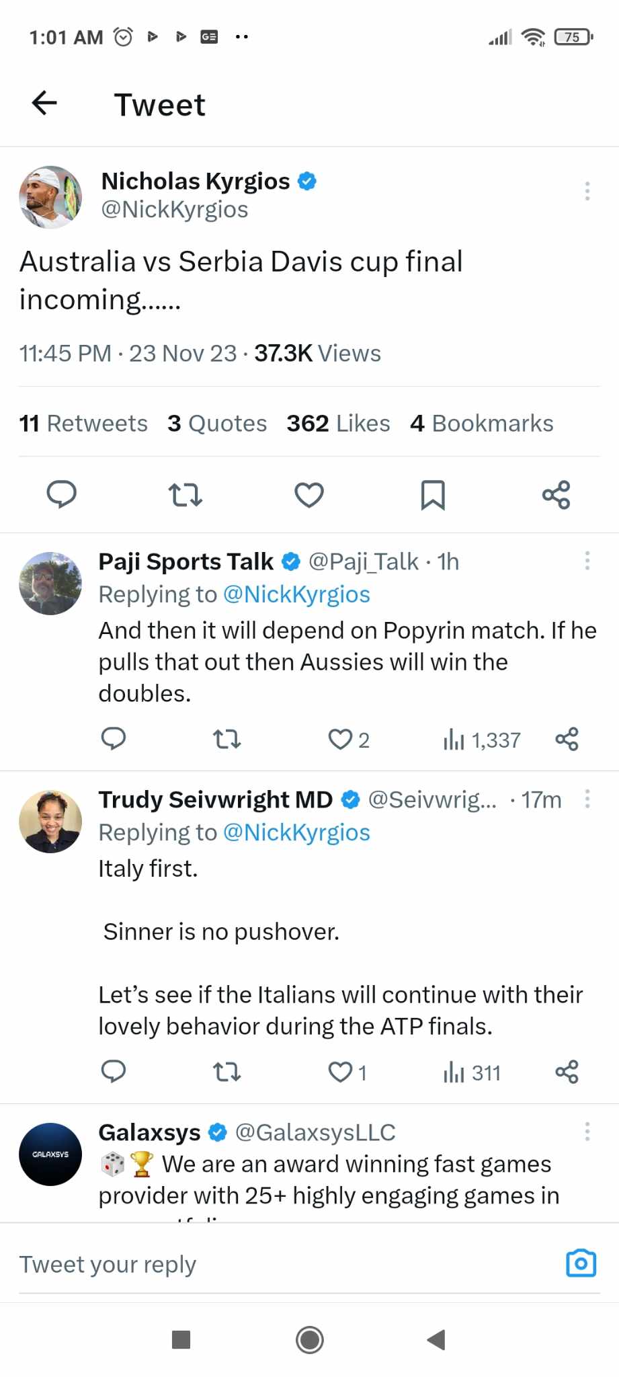The width and height of the screenshot is (619, 1377).
Task: View analytics for Paji Sports Talk reply
Action: pos(481,740)
